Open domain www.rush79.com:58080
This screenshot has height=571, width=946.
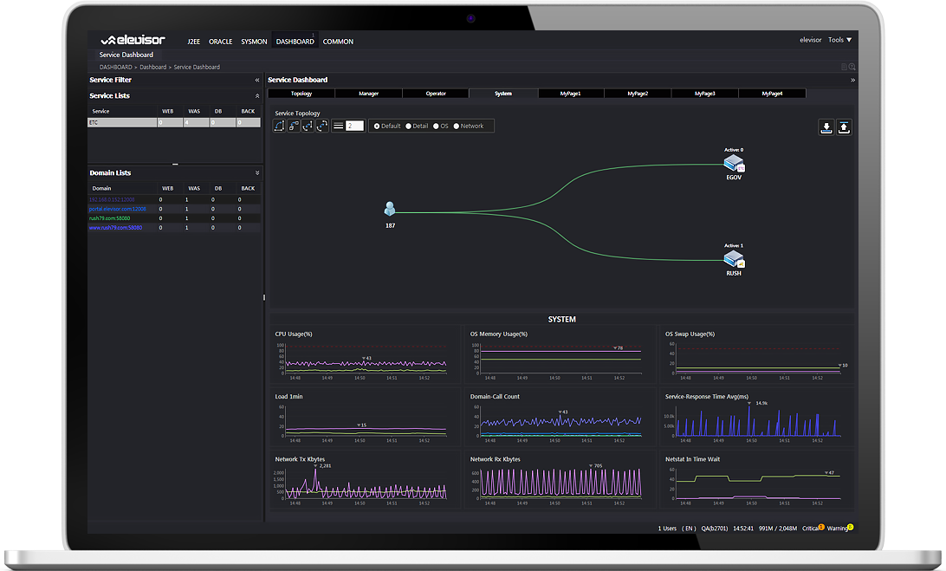115,228
